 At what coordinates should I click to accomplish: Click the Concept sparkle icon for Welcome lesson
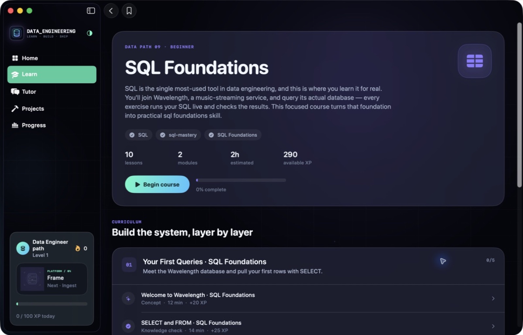click(128, 298)
